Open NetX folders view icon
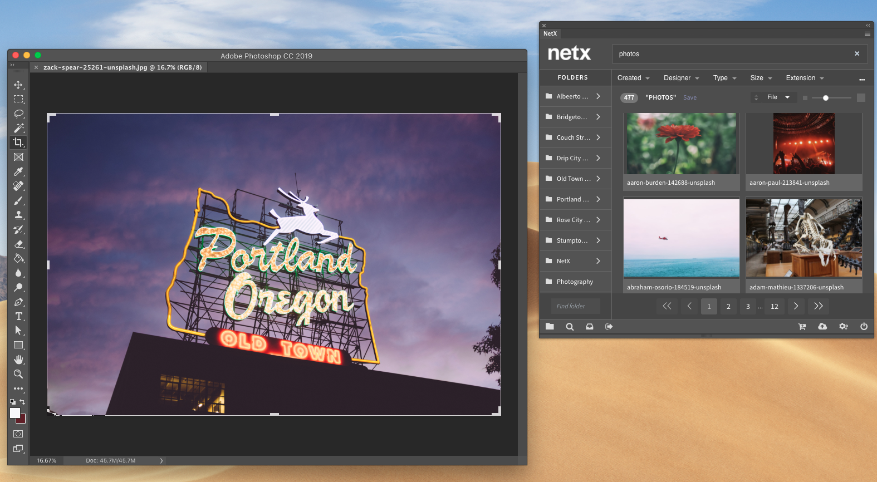The width and height of the screenshot is (877, 482). [550, 327]
